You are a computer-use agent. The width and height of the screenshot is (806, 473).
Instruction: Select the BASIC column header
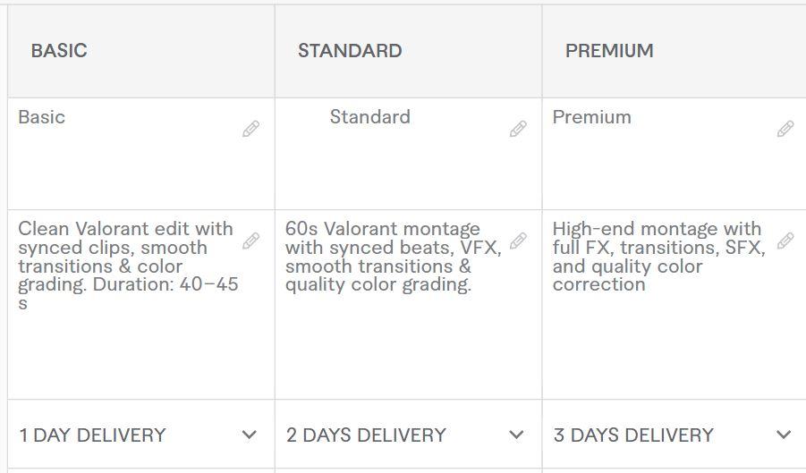pos(59,51)
